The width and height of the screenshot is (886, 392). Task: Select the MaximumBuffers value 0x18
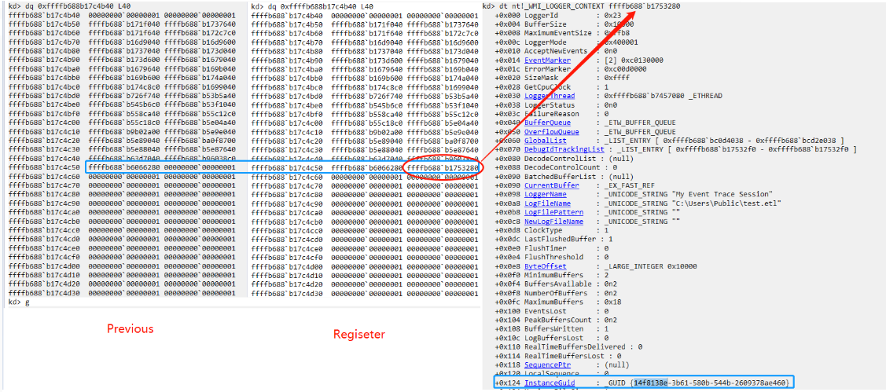tap(612, 302)
